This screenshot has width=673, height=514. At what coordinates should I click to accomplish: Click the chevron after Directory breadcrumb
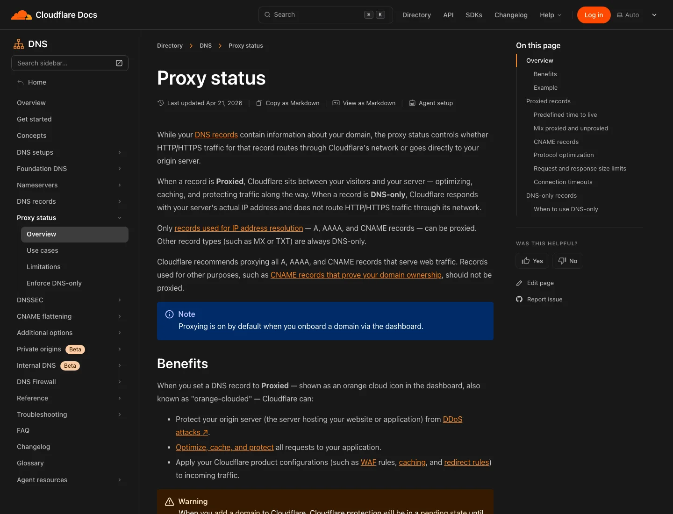point(191,46)
